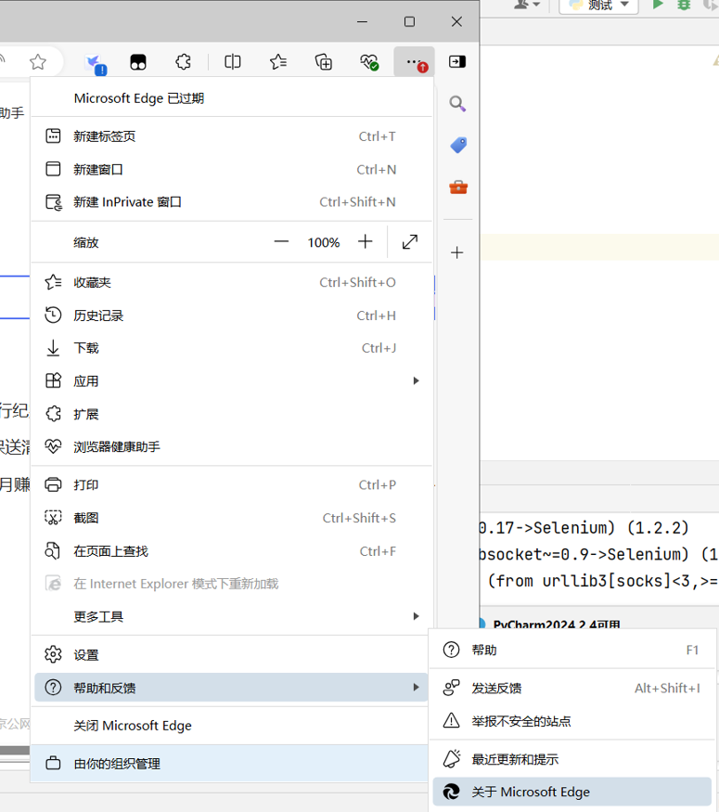Close the Settings and more ellipsis menu
The image size is (719, 812).
click(x=414, y=62)
